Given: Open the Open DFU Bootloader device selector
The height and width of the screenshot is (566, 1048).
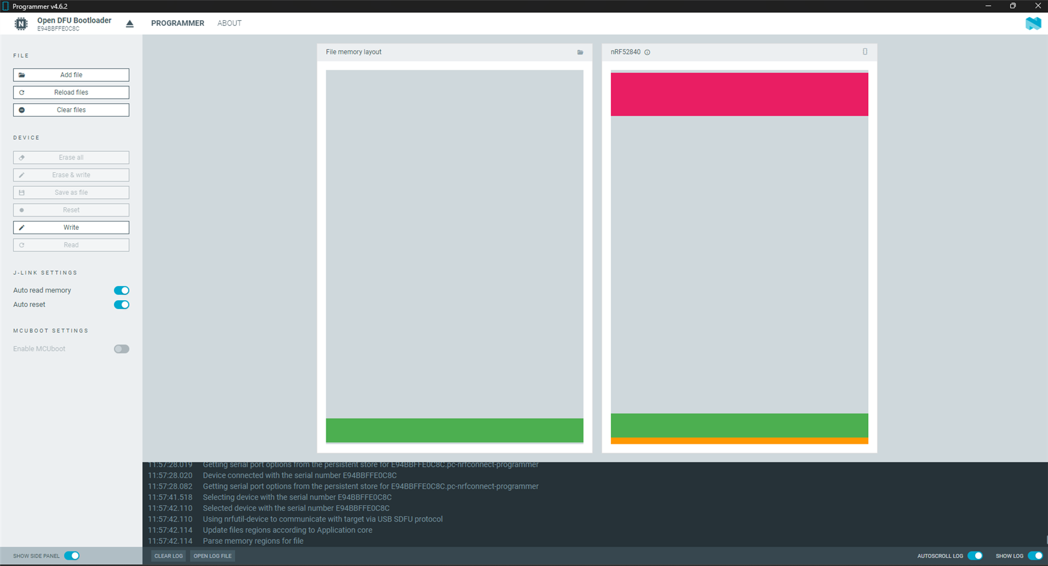Looking at the screenshot, I should tap(74, 24).
